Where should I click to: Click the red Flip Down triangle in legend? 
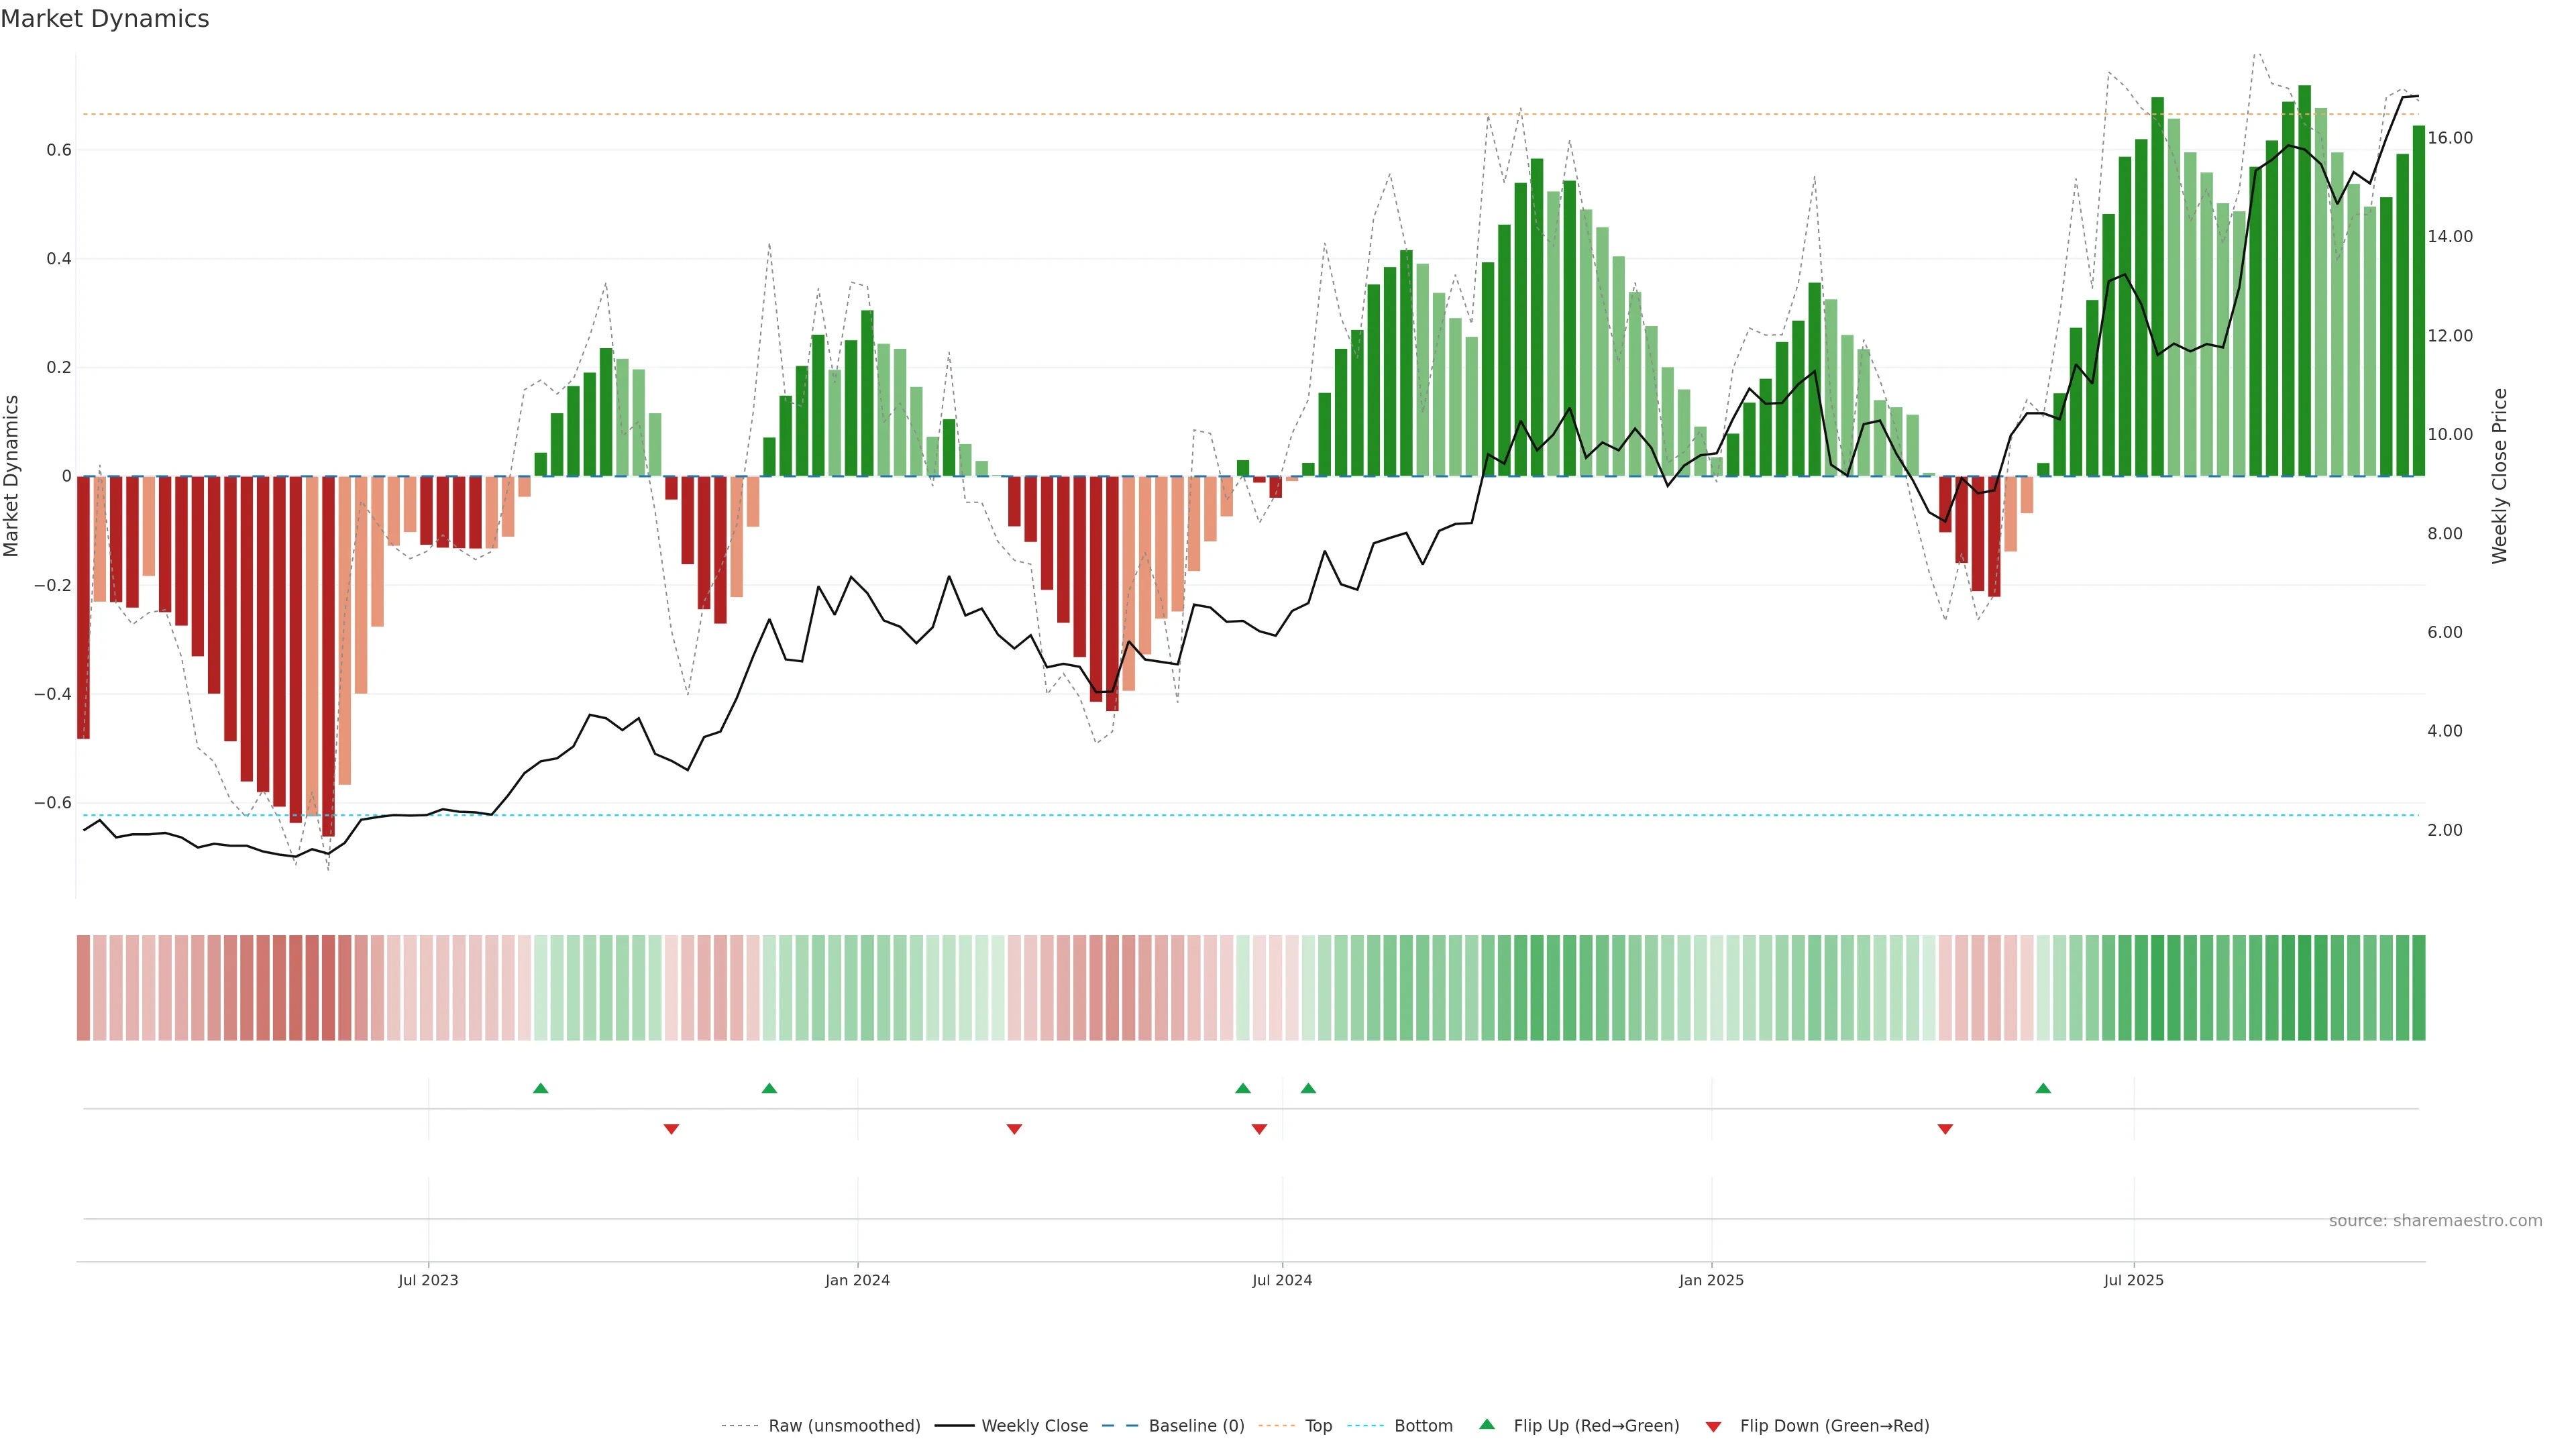(1713, 1427)
